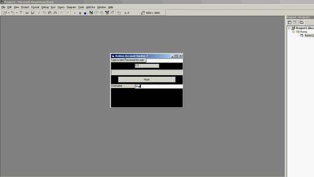
Task: Click the Paste toolbar icon
Action: coord(50,13)
